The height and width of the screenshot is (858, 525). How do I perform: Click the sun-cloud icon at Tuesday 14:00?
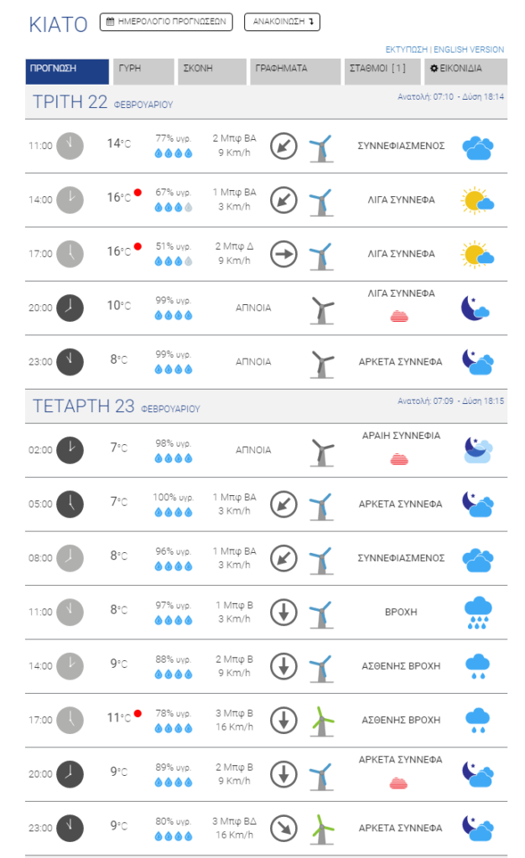477,200
